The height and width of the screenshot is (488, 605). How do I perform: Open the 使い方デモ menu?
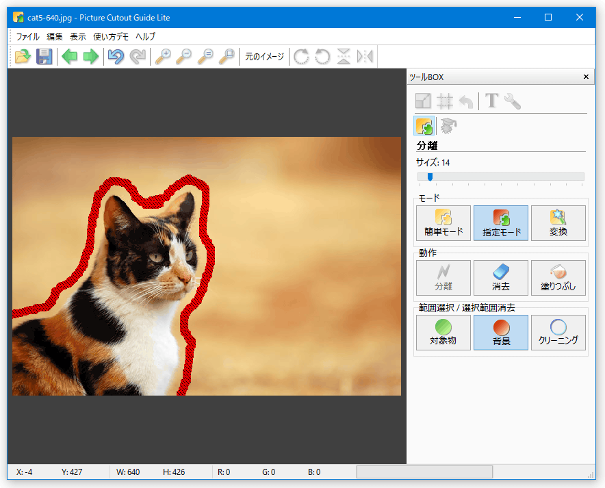pyautogui.click(x=111, y=37)
